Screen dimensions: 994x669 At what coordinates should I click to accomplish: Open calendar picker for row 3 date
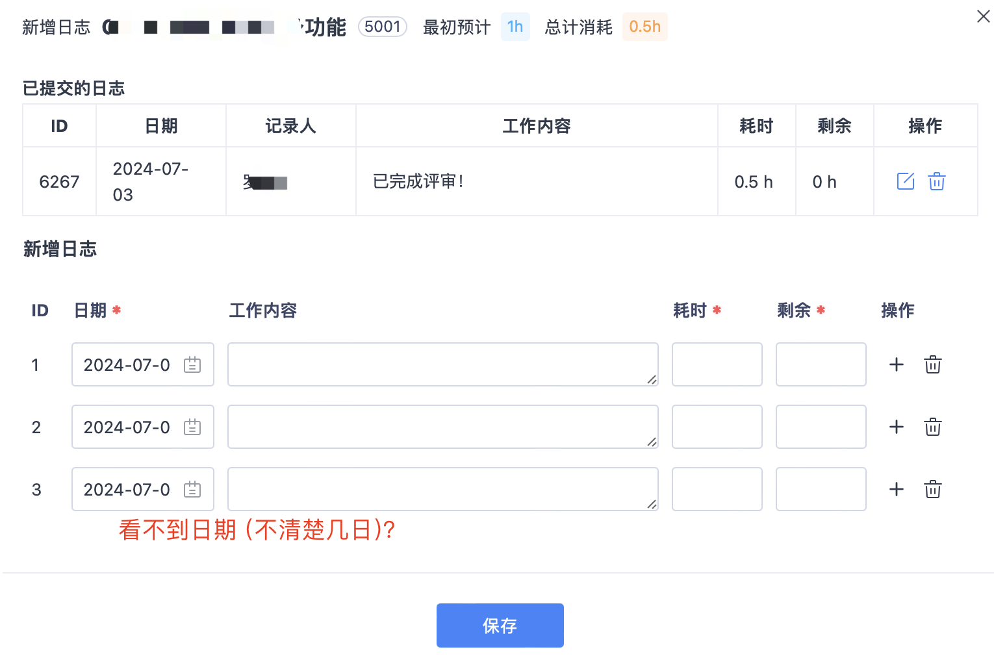click(x=192, y=489)
